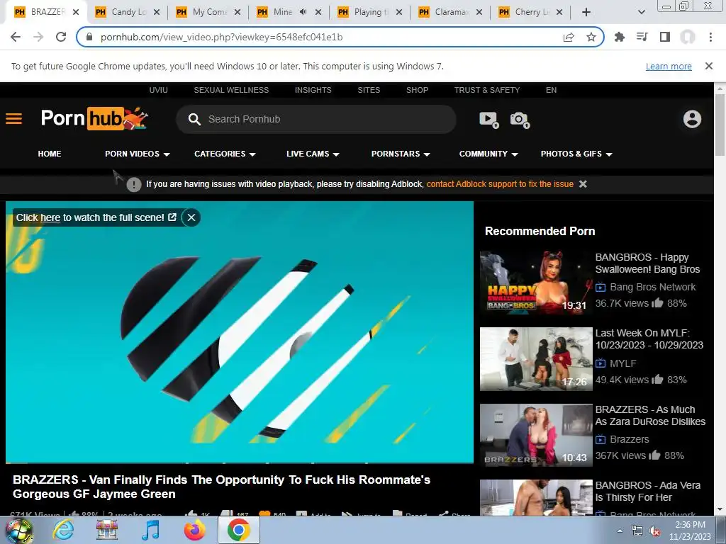Click the Brazzers channel icon
Image resolution: width=726 pixels, height=544 pixels.
click(x=601, y=439)
